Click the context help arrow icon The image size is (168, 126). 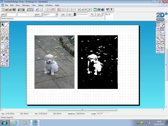coord(108,9)
